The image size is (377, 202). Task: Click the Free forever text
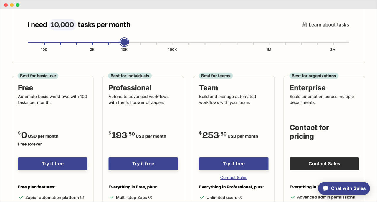30,144
